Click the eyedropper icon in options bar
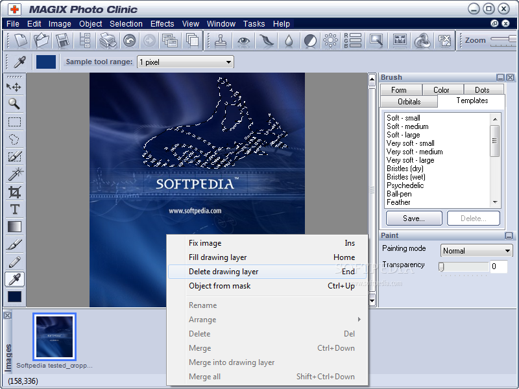Screen dimensions: 519x389 19,62
